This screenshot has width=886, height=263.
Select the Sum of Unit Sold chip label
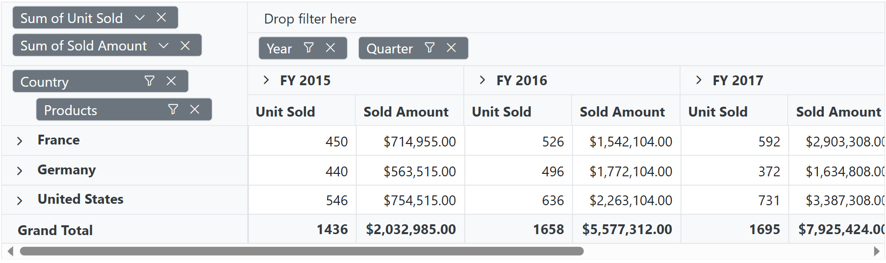[x=72, y=18]
